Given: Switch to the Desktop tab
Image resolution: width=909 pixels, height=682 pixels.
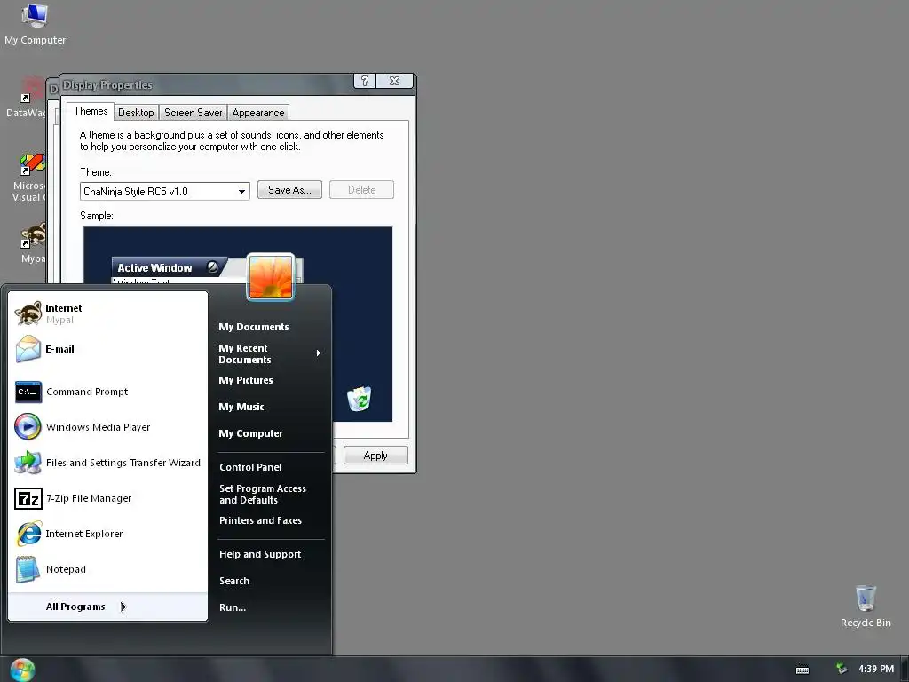Looking at the screenshot, I should 136,113.
